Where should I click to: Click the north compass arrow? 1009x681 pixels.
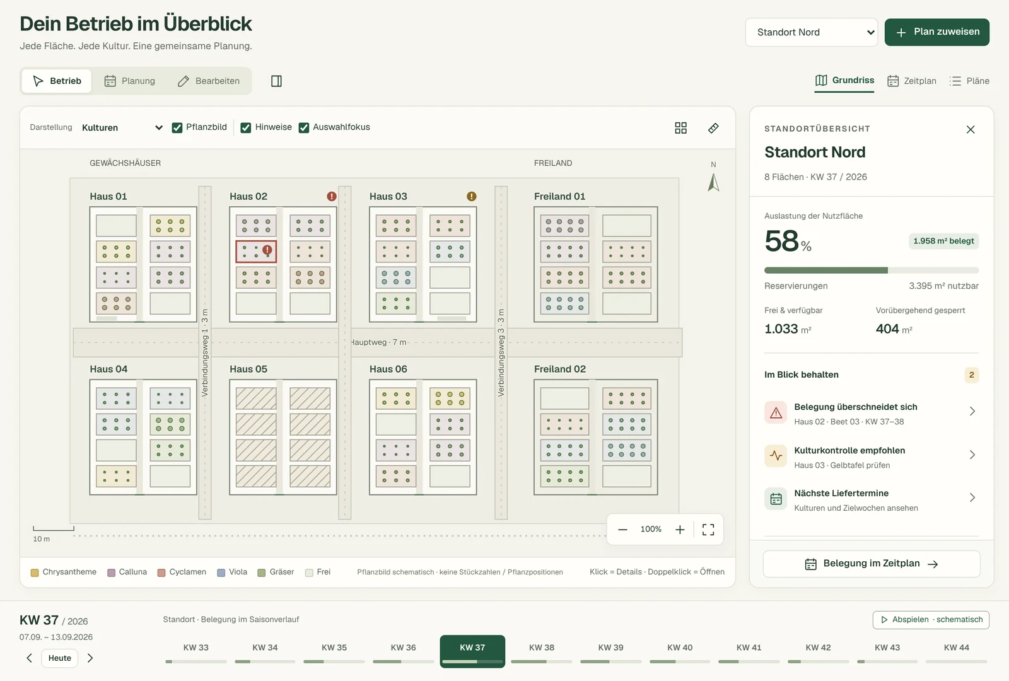713,182
